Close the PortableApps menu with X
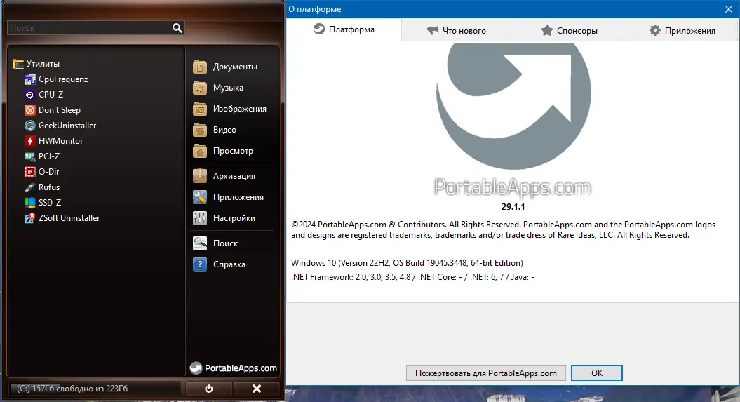This screenshot has height=402, width=740. (256, 389)
